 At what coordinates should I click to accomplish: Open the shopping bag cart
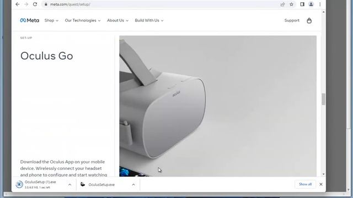tap(309, 20)
